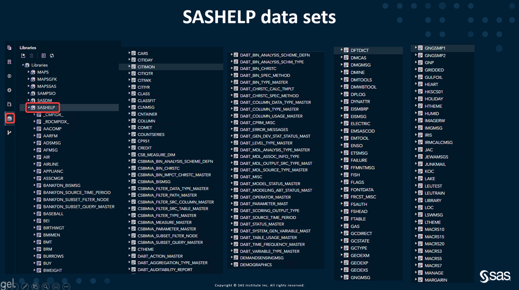Click the Open Files icon atop sidebar
Image resolution: width=519 pixels, height=290 pixels.
[x=9, y=48]
